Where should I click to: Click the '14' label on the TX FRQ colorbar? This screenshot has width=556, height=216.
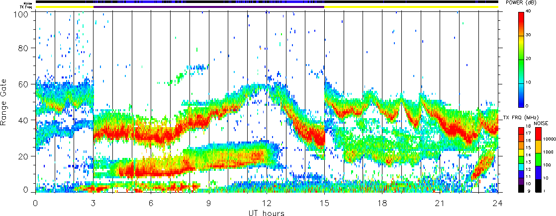pos(528,155)
